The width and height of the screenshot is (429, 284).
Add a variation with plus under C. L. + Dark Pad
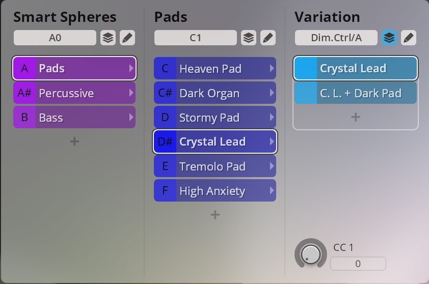point(356,117)
